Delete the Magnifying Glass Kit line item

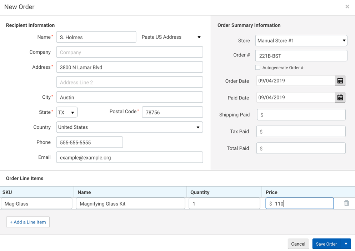coord(346,203)
